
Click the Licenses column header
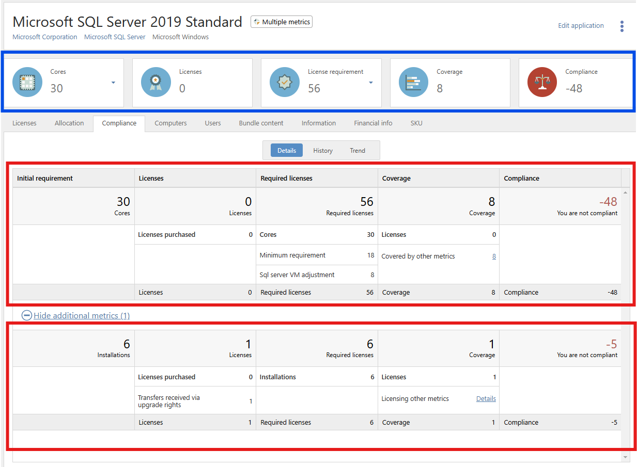195,178
